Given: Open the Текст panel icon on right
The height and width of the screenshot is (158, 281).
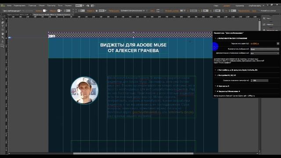Looking at the screenshot, I should (x=264, y=18).
